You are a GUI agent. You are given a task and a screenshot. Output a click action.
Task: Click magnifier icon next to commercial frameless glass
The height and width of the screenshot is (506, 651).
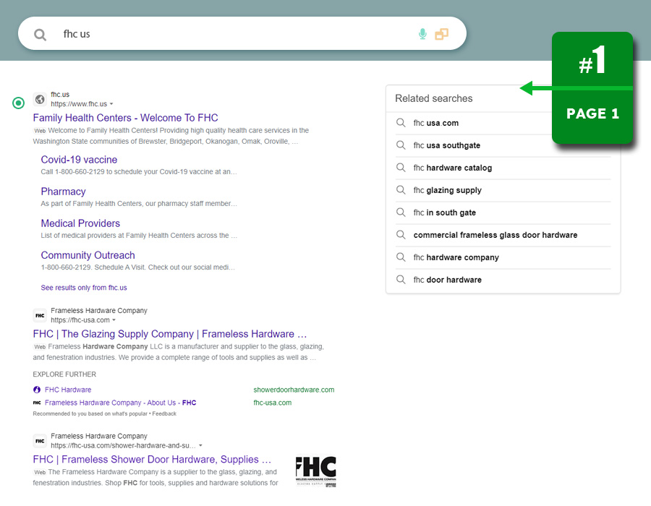[401, 235]
